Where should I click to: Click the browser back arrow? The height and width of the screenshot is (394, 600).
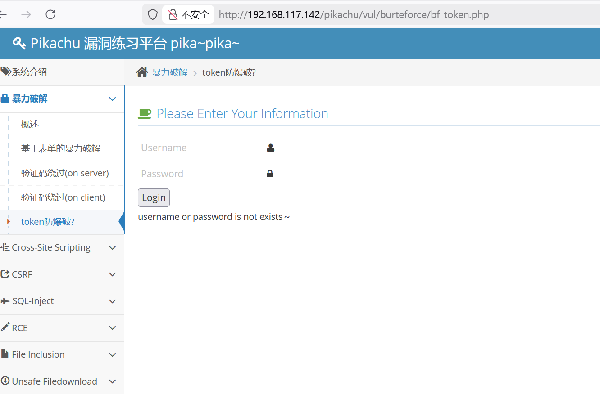[x=3, y=14]
